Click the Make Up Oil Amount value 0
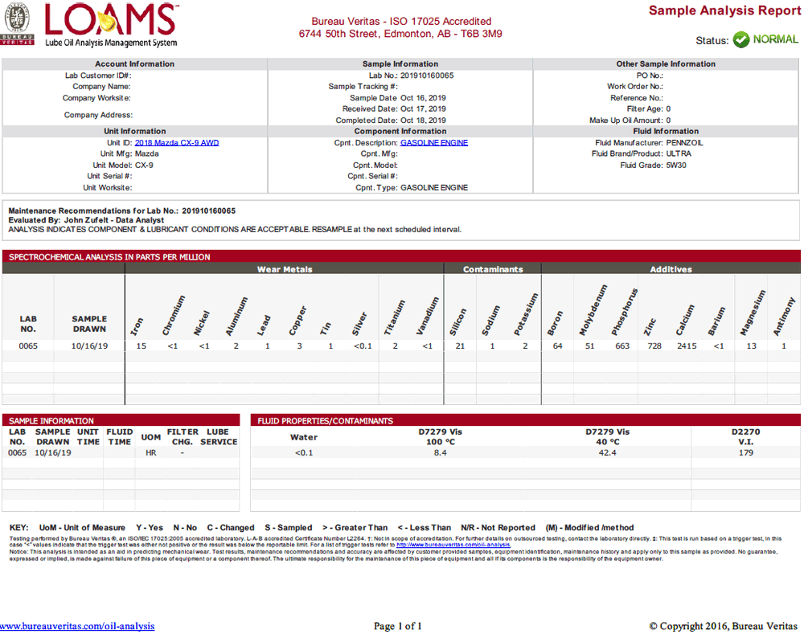Screen dimensions: 804x634 (x=668, y=121)
